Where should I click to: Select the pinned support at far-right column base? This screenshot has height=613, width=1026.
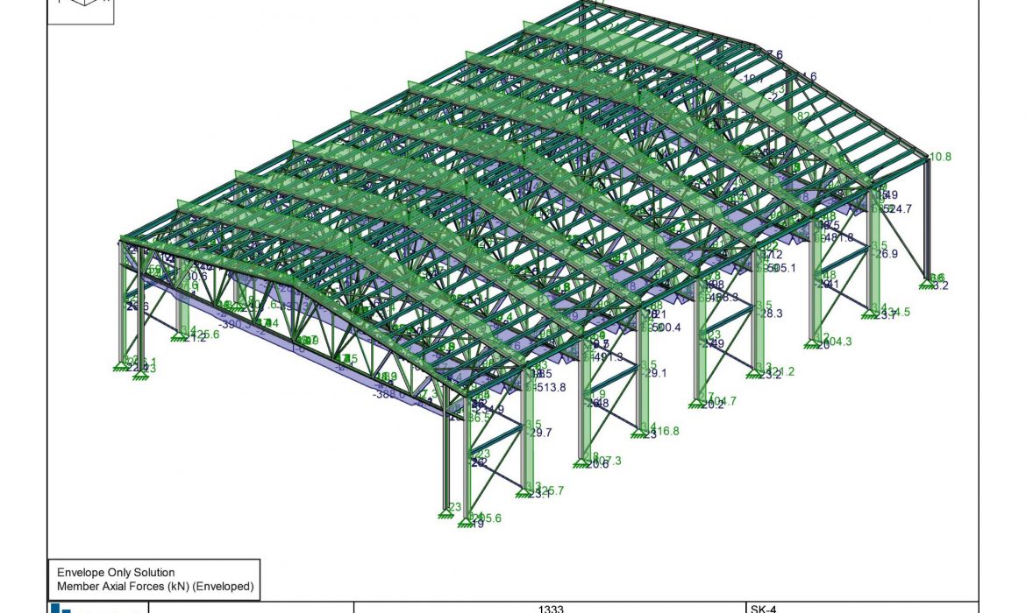pyautogui.click(x=928, y=283)
